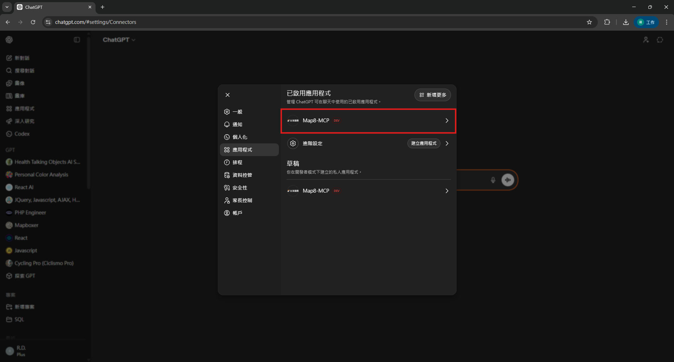Reload the chatgpt.com page
The height and width of the screenshot is (362, 674).
pyautogui.click(x=33, y=22)
